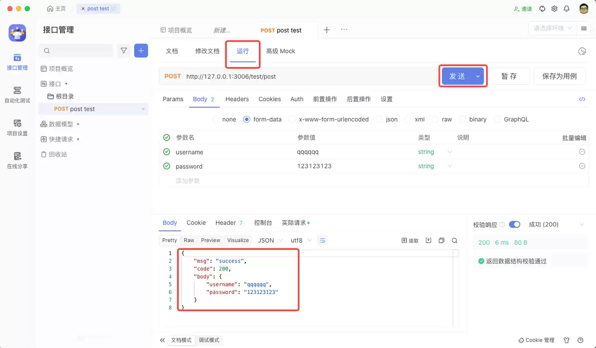Open the 前置操作 tab
Image resolution: width=596 pixels, height=348 pixels.
pyautogui.click(x=325, y=99)
